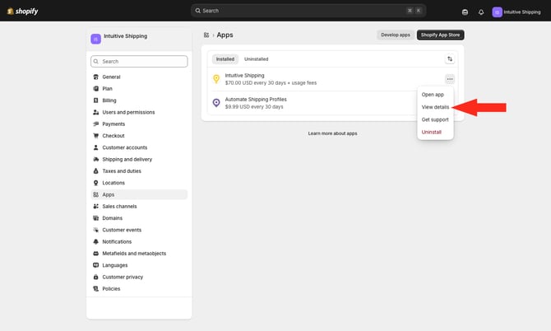Select Apps in settings sidebar
Screen dimensions: 551x331
[x=139, y=194]
